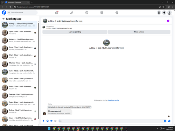This screenshot has height=131, width=175.
Task: Click Ashley's message with phone number
Action: 69,107
